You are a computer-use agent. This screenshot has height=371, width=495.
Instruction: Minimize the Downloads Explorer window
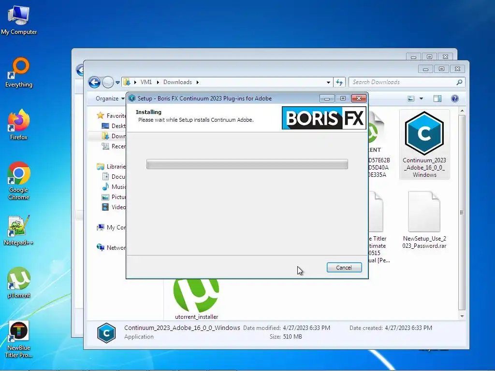pos(425,69)
